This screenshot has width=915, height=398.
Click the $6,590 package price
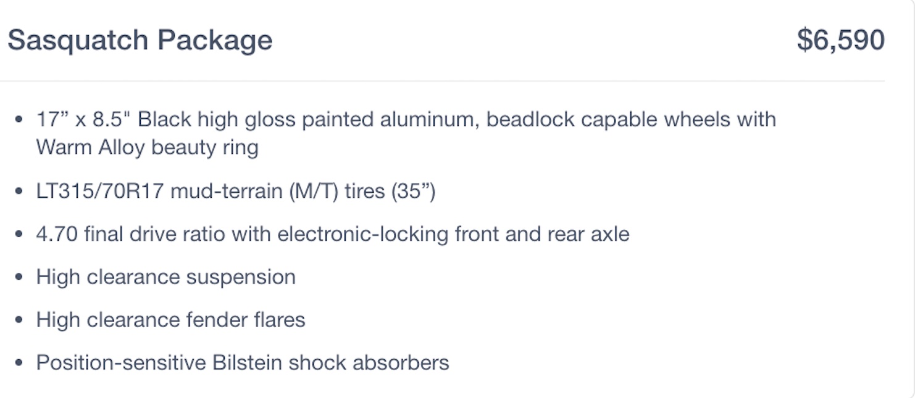[x=840, y=41]
